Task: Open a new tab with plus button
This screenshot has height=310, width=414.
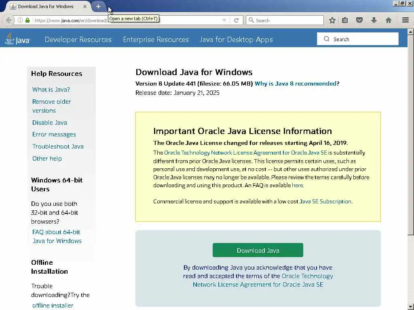Action: click(98, 6)
